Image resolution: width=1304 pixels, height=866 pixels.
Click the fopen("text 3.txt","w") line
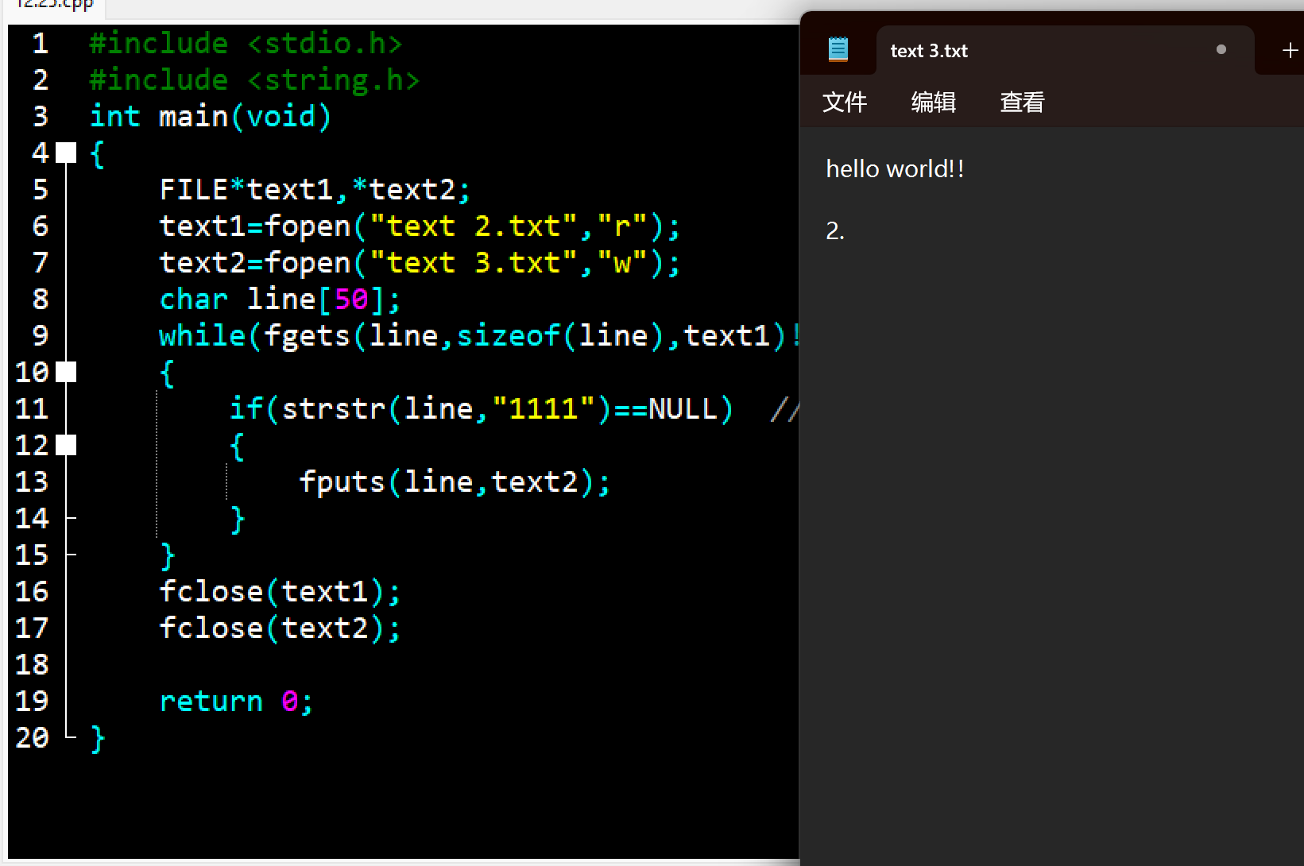click(420, 263)
